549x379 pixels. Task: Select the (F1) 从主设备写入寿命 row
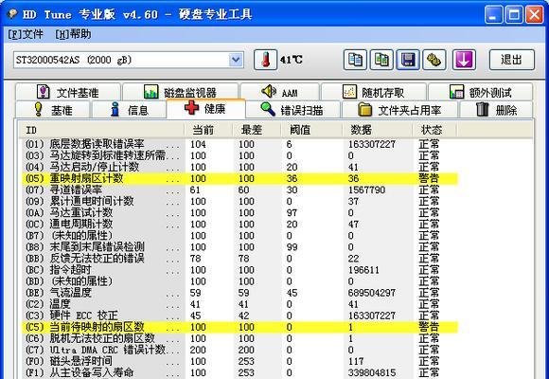tap(239, 372)
